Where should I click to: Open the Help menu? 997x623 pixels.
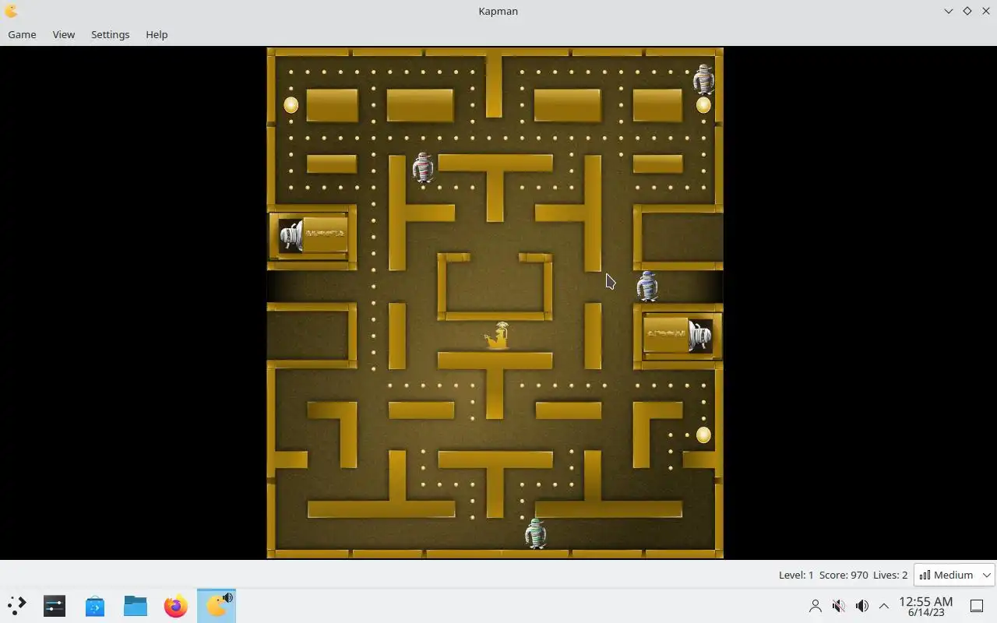[157, 34]
